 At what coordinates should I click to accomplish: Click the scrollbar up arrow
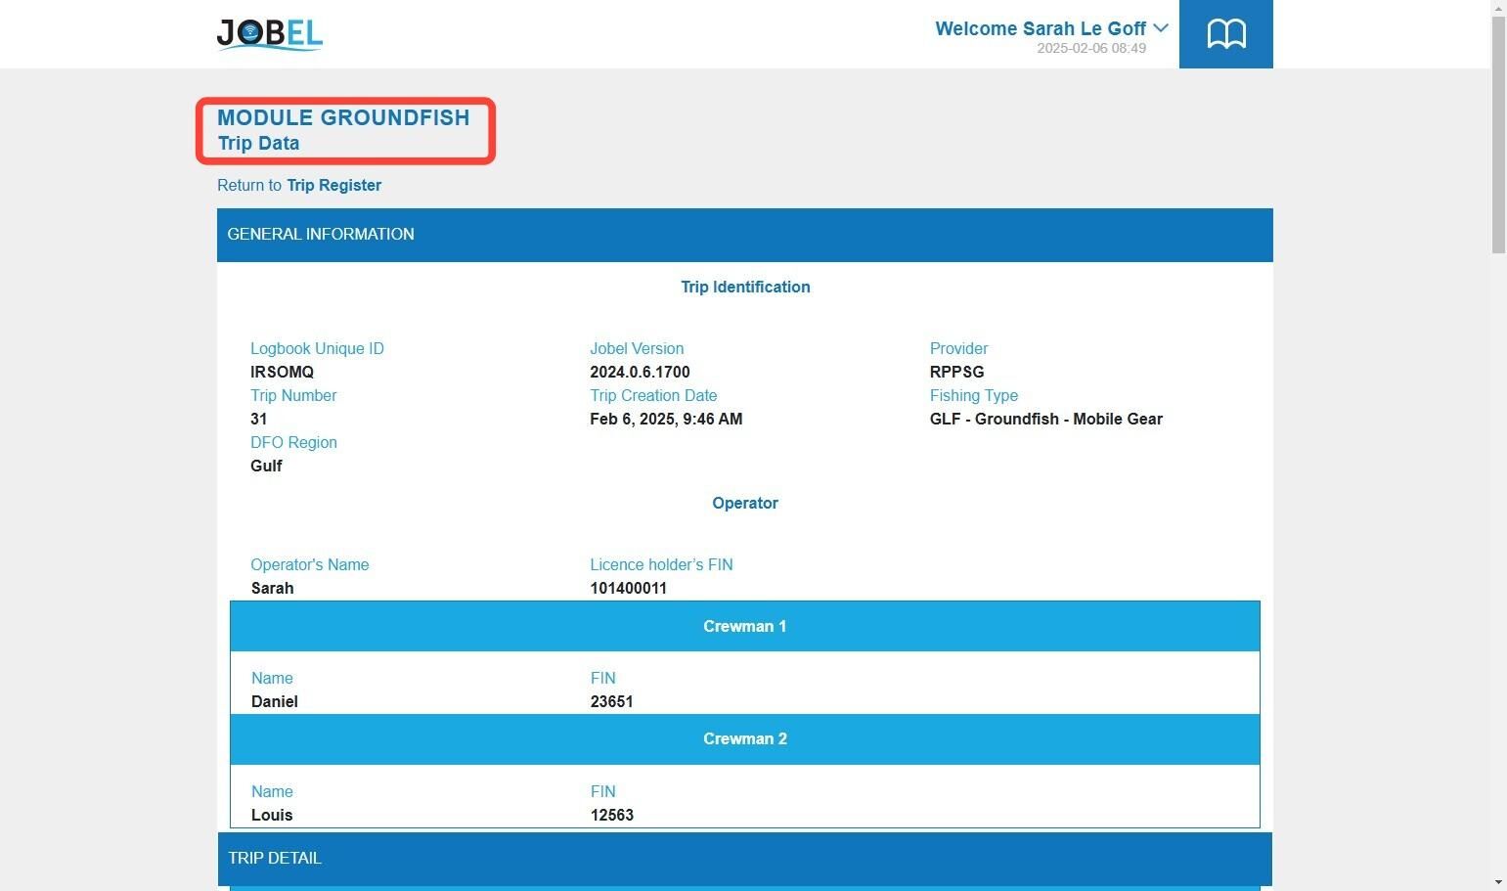tap(1498, 8)
